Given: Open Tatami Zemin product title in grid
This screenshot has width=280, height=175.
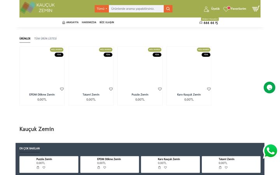Looking at the screenshot, I should tap(91, 94).
